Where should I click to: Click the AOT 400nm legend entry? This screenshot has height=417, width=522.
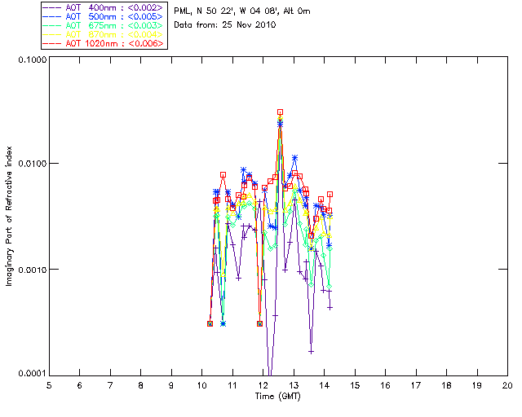click(x=103, y=7)
